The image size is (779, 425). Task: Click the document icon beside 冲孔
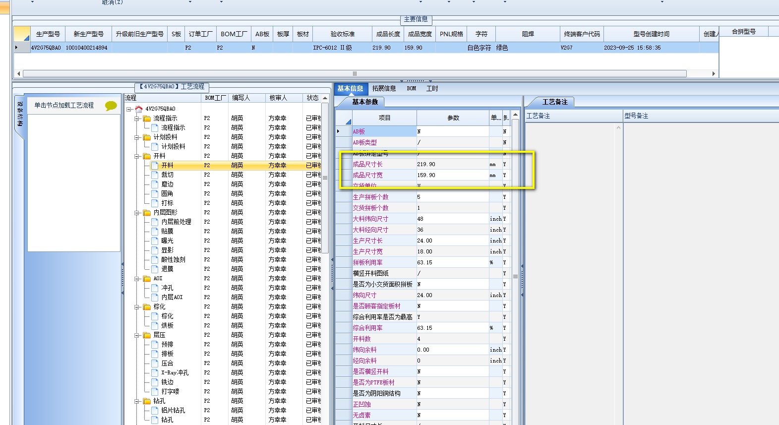[x=155, y=288]
